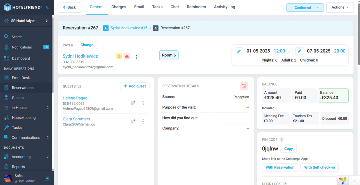Image resolution: width=360 pixels, height=185 pixels.
Task: Expand the debug toolbar arrow
Action: coord(354,180)
